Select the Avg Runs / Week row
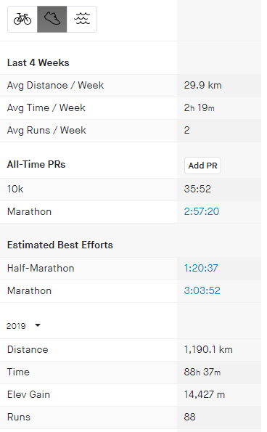Image resolution: width=267 pixels, height=432 pixels. pos(131,131)
